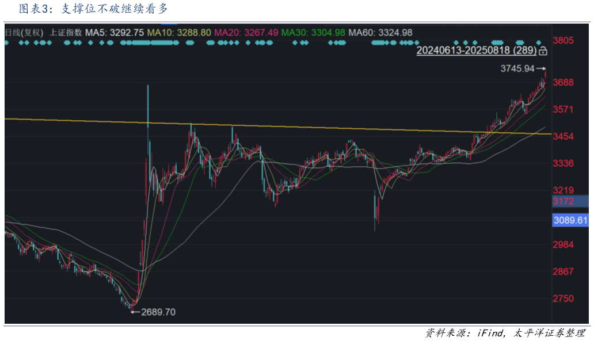Select the blue 3089.61 price tag
594x341 pixels.
[570, 220]
